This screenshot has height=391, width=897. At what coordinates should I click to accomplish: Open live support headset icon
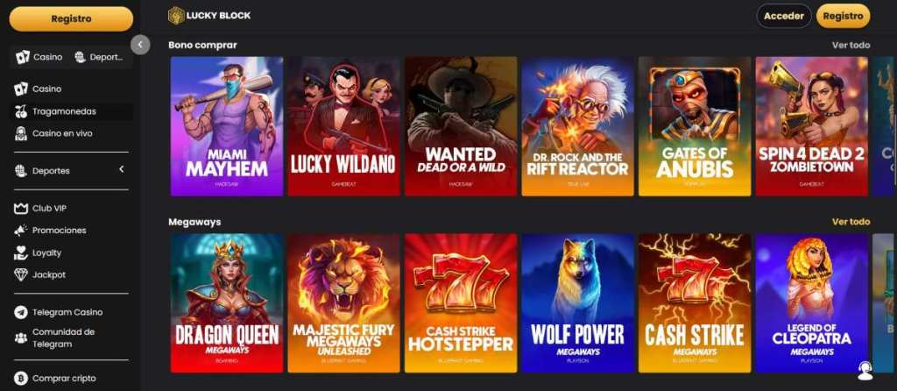(x=865, y=372)
